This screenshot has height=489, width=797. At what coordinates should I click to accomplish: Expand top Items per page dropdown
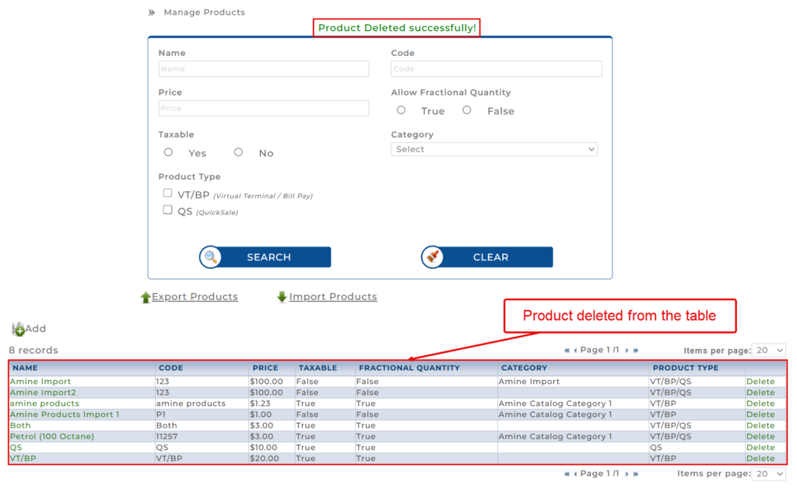(x=769, y=351)
